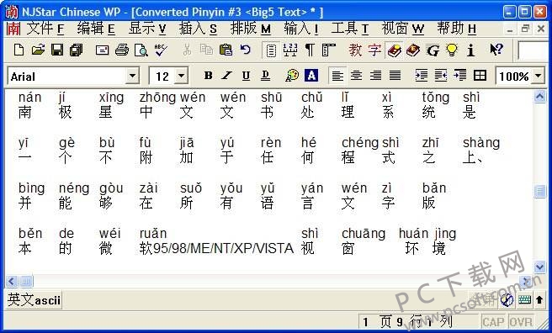Justify the text
Viewport: 552px width, 333px height.
coord(395,75)
